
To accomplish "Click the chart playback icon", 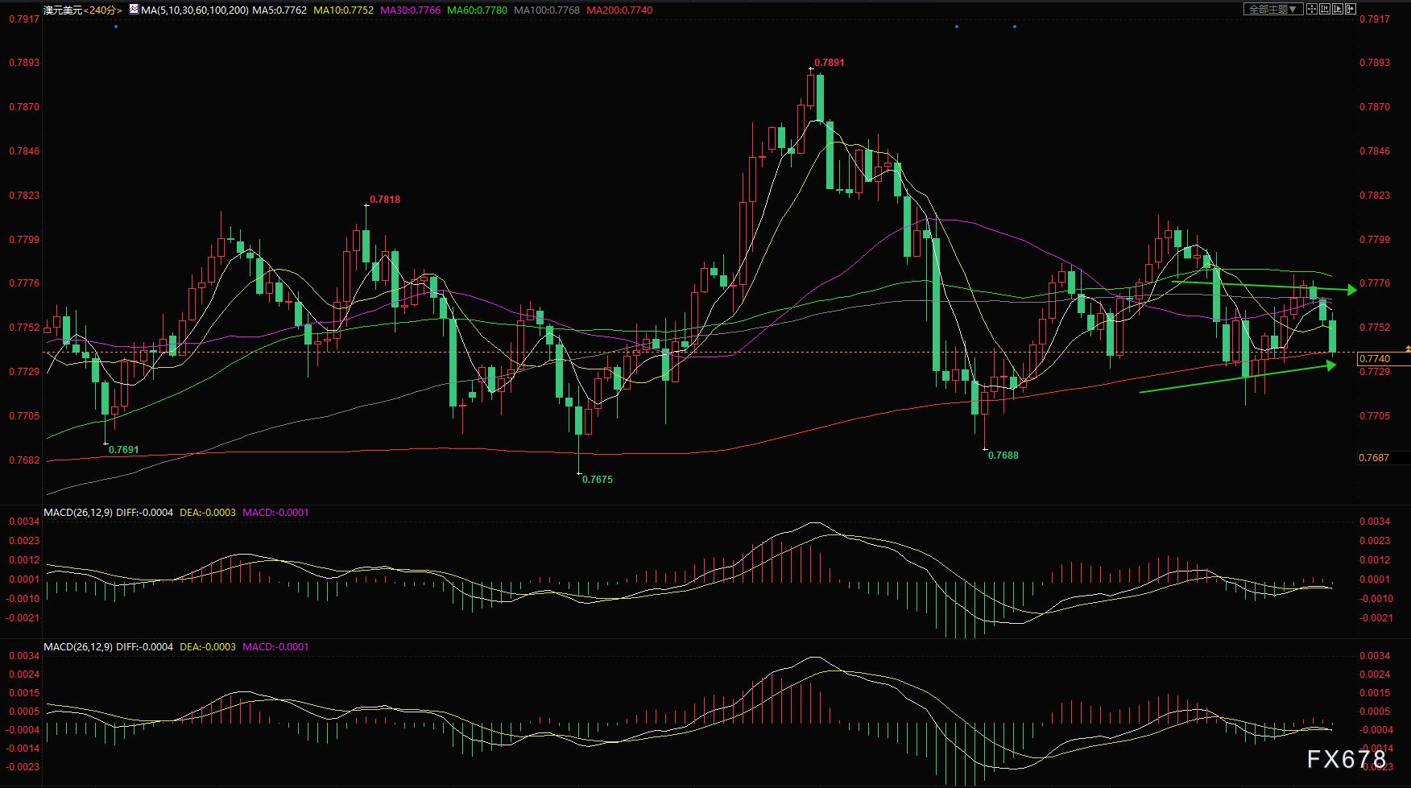I will [x=1338, y=9].
